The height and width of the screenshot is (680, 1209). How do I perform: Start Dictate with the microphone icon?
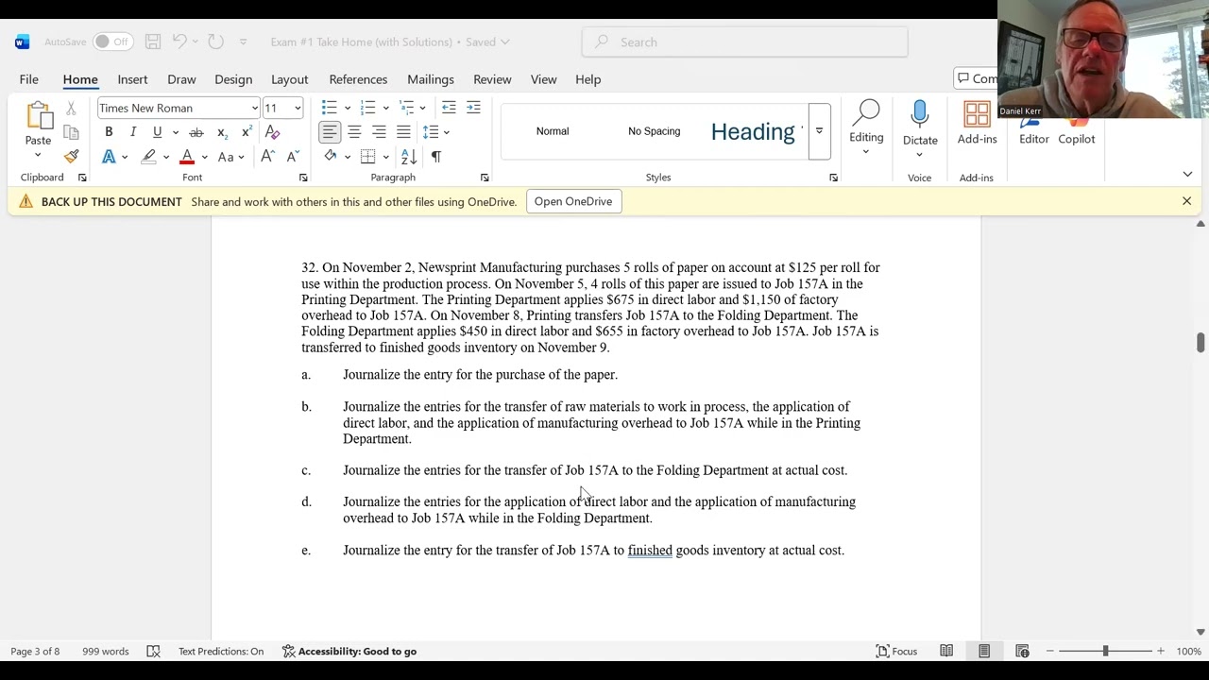919,115
